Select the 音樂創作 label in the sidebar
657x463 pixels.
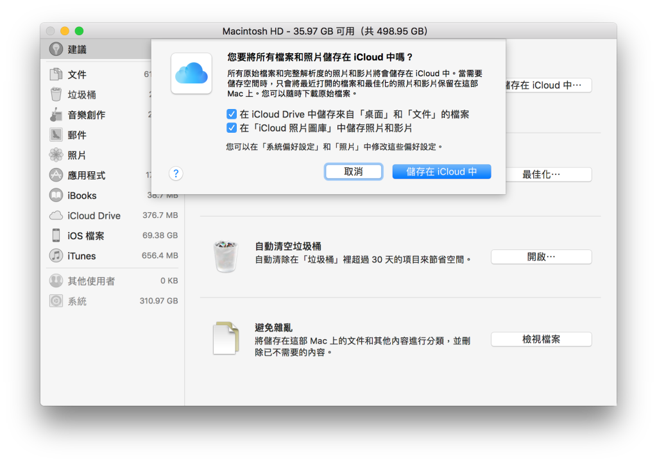click(x=87, y=115)
